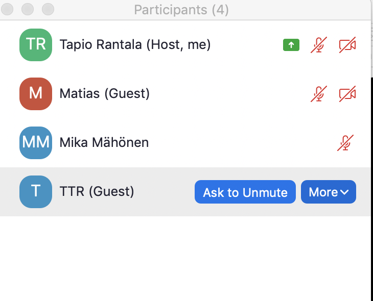Click the TR avatar for Tapio Rantala
Viewport: 373px width, 301px height.
(x=36, y=45)
